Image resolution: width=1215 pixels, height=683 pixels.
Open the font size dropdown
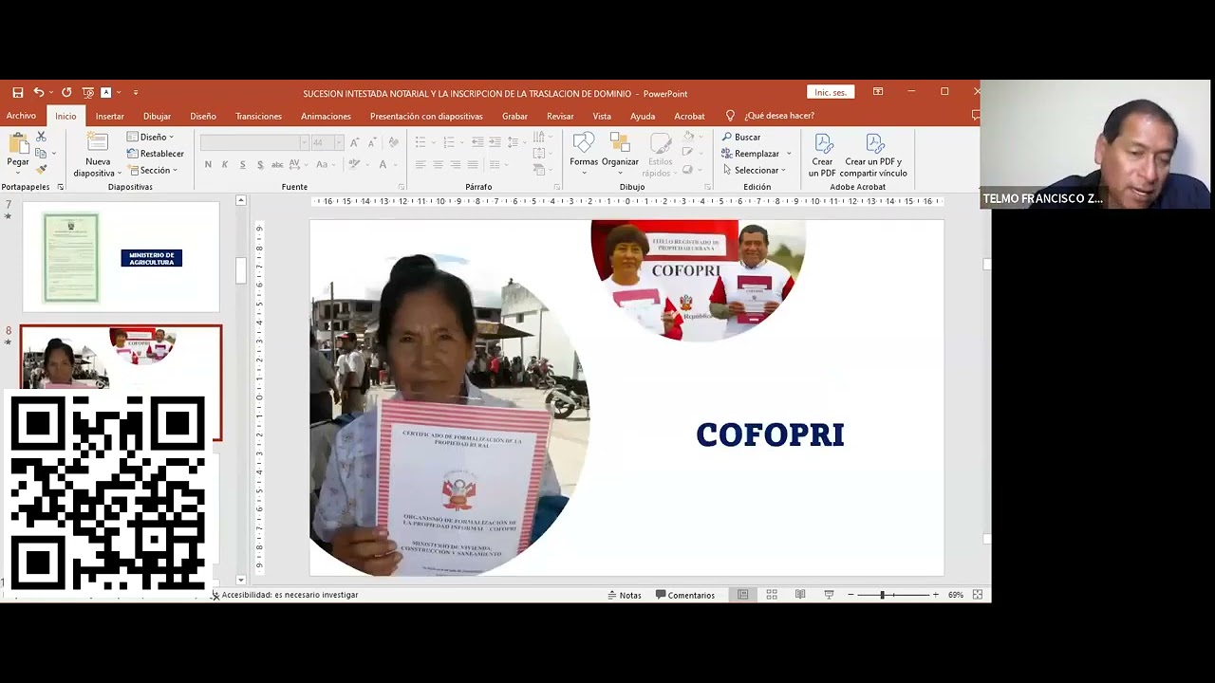(338, 142)
